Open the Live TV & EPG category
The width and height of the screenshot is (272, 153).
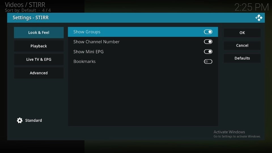39,59
